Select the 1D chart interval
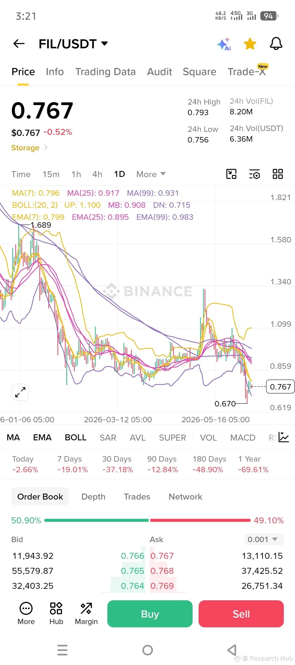Viewport: 295px width, 665px height. point(119,174)
